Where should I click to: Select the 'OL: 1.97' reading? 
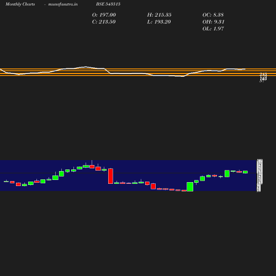pos(213,29)
